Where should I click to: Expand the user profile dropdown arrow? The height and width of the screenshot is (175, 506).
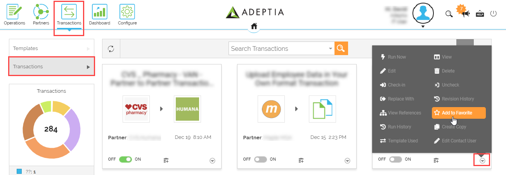click(423, 27)
